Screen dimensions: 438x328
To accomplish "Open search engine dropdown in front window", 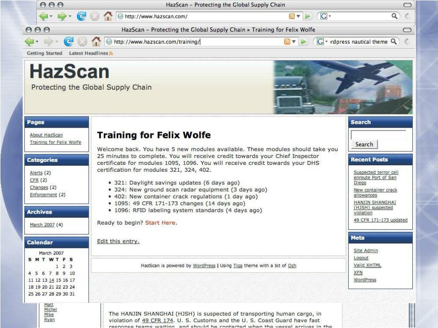I will 326,41.
